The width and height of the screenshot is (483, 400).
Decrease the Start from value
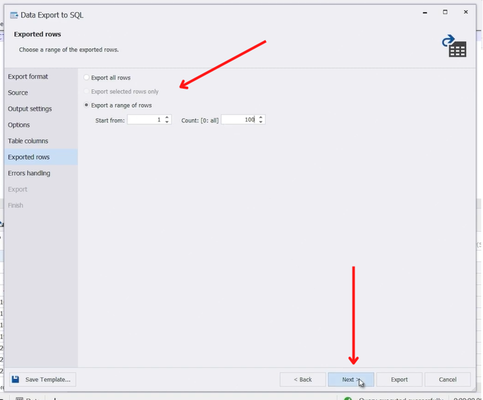tap(167, 122)
